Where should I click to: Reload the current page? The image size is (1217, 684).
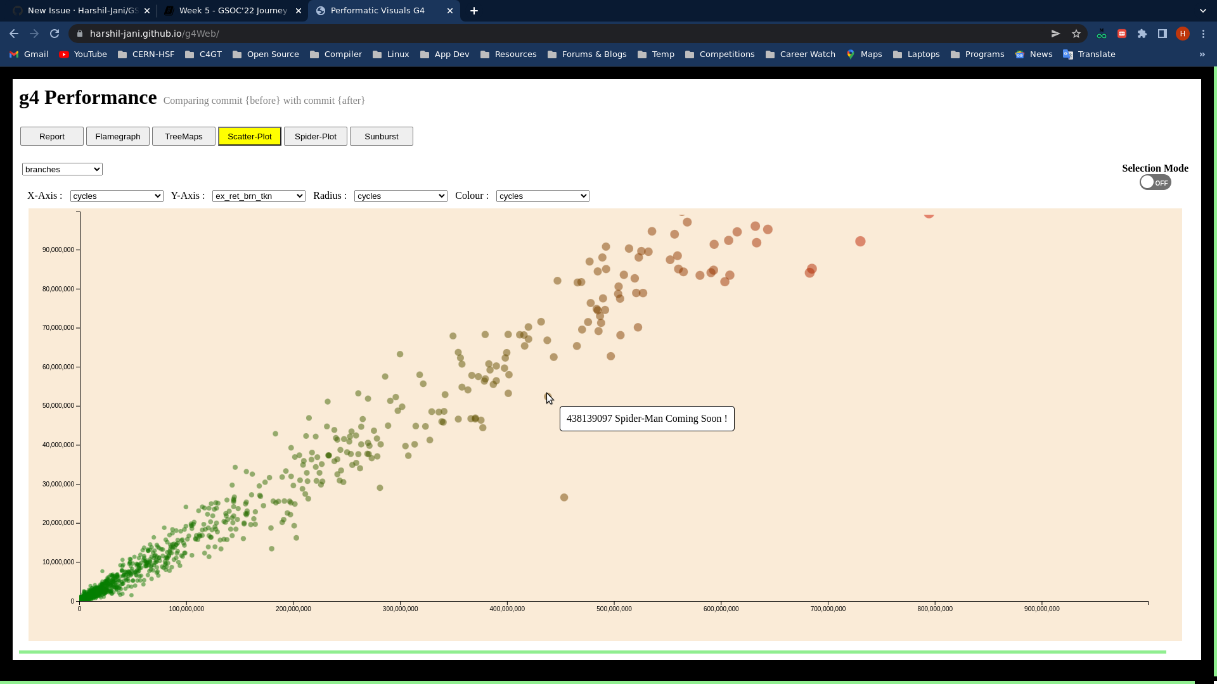pos(55,34)
